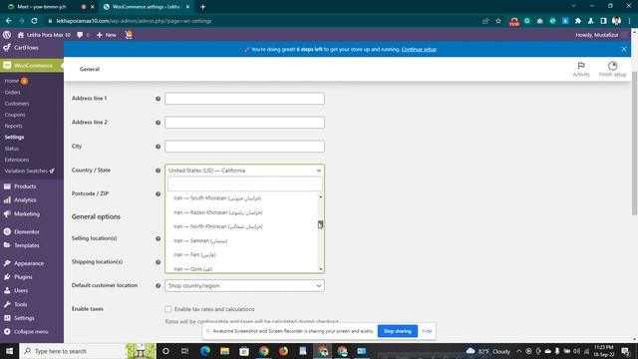Focus the City input field
The height and width of the screenshot is (359, 638).
tap(244, 147)
